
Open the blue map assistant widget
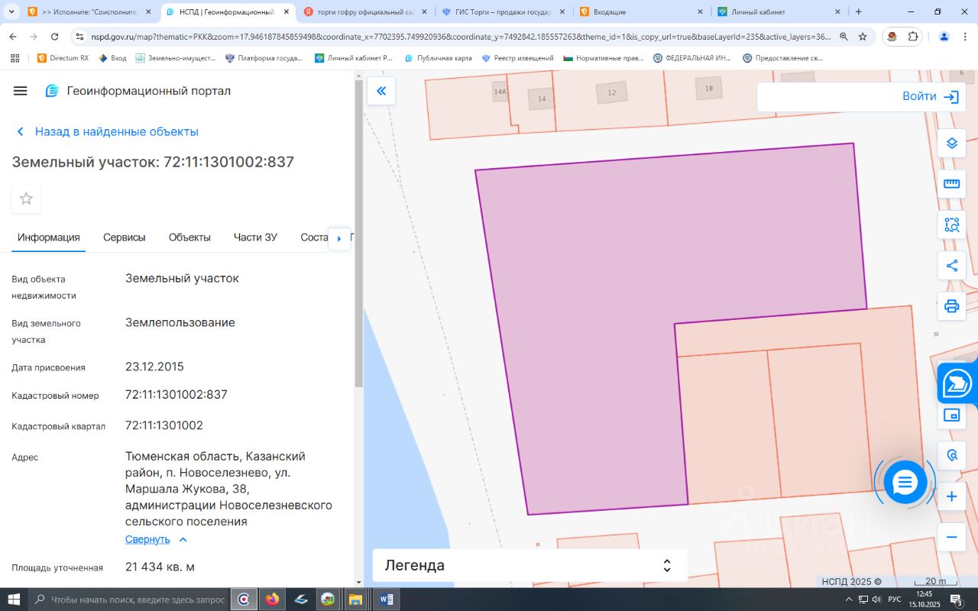957,383
